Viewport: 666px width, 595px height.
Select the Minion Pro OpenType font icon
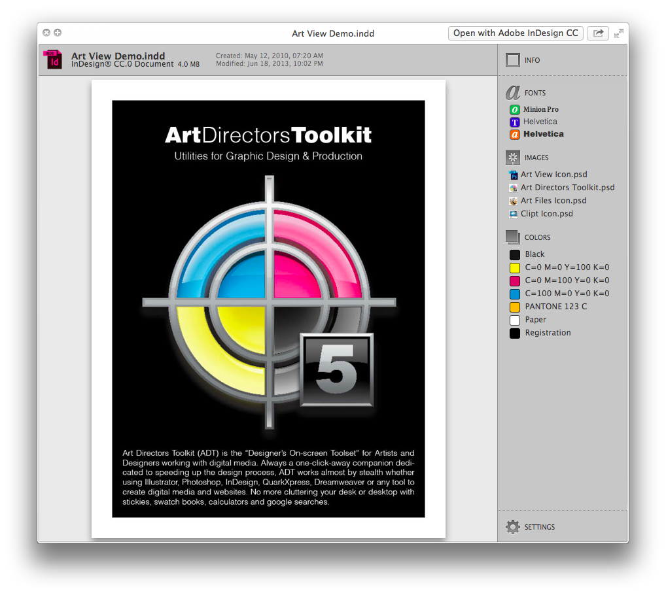[515, 109]
